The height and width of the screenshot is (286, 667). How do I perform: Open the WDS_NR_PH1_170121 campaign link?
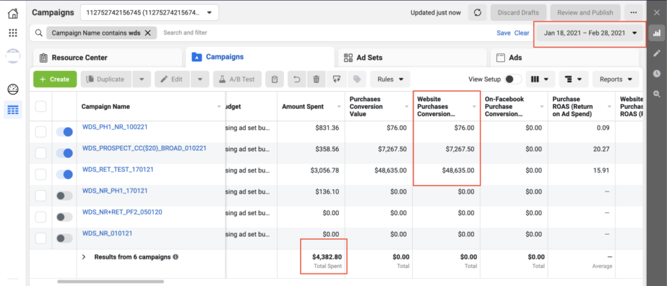(x=115, y=191)
